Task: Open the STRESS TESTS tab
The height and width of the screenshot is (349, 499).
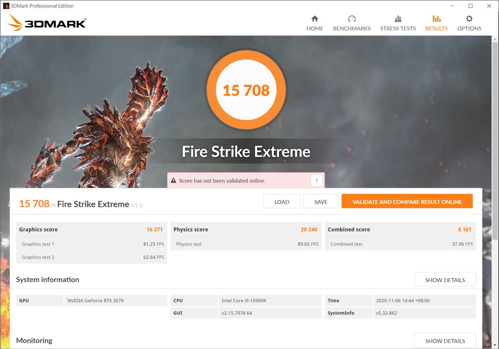Action: click(x=398, y=23)
